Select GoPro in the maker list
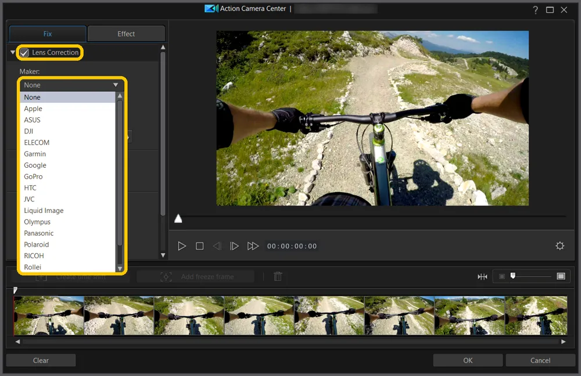This screenshot has height=376, width=581. click(x=68, y=176)
